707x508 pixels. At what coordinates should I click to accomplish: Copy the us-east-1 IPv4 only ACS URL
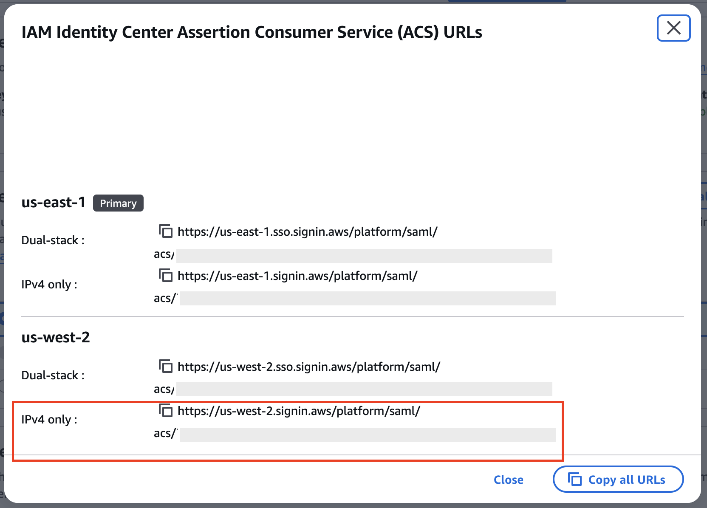(165, 276)
